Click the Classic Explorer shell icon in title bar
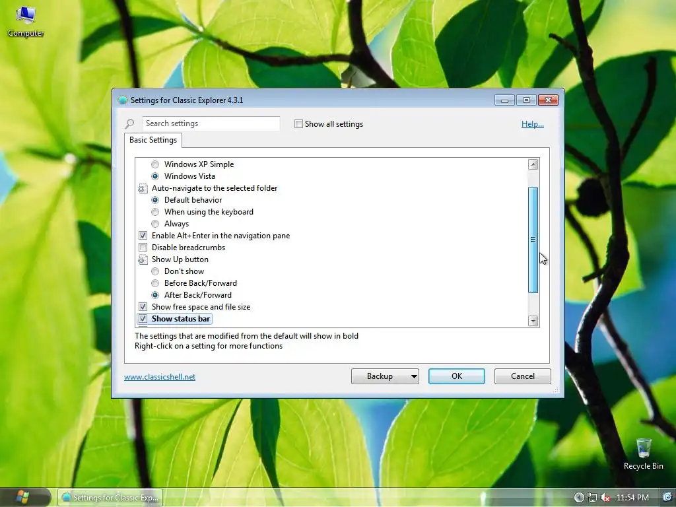This screenshot has width=676, height=507. tap(123, 100)
